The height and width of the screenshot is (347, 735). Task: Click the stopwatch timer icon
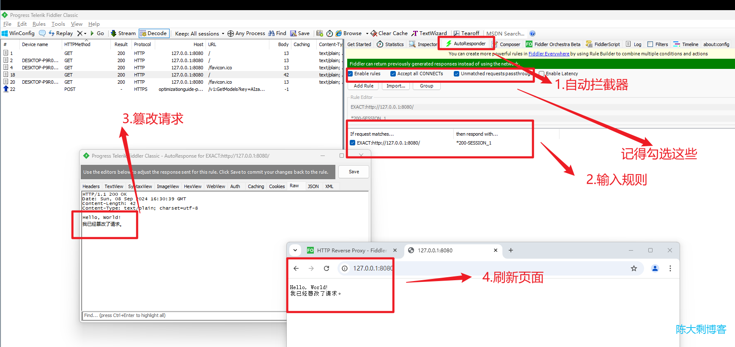tap(330, 33)
